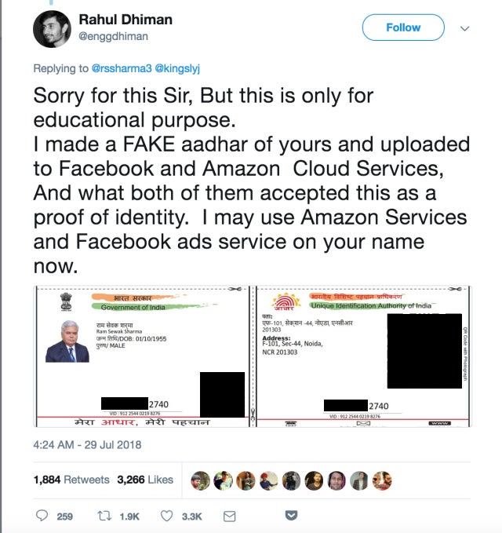Follow Rahul Dhiman
The height and width of the screenshot is (533, 502).
click(x=403, y=27)
